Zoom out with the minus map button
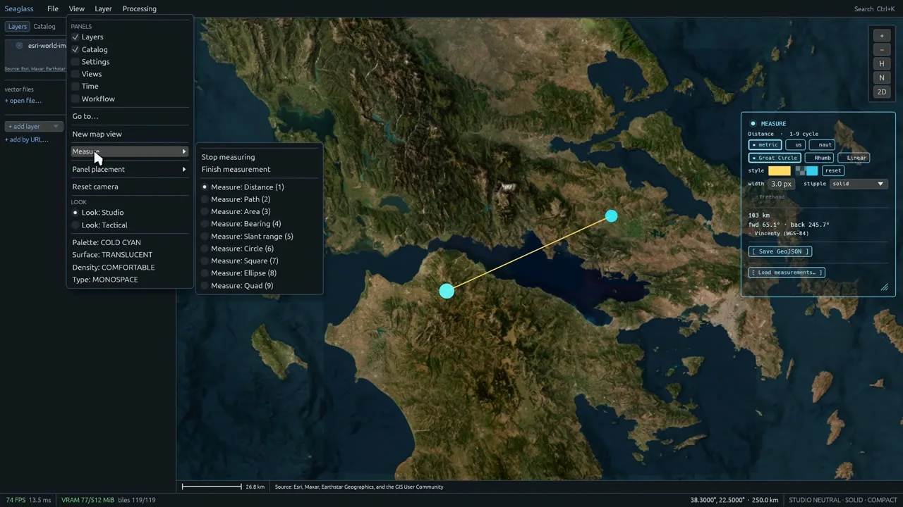Viewport: 903px width, 507px height. [881, 49]
